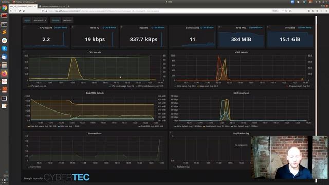Reload the current page
This screenshot has width=329, height=185.
[x=20, y=11]
